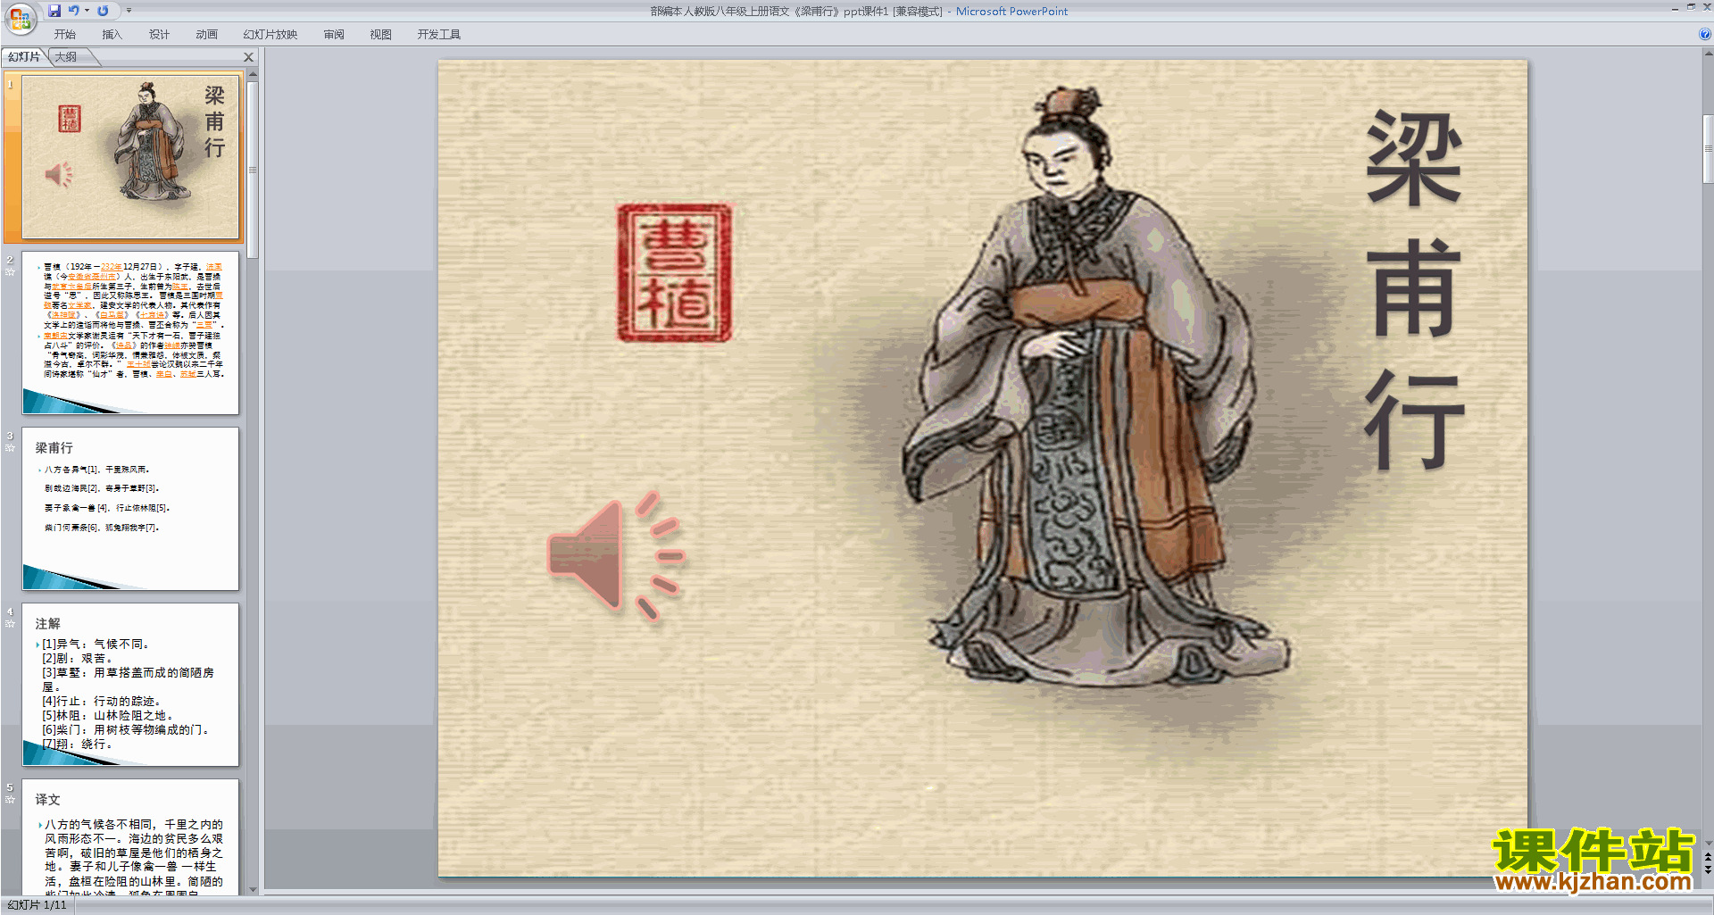Click status bar text 幻灯片 1/11

[37, 905]
